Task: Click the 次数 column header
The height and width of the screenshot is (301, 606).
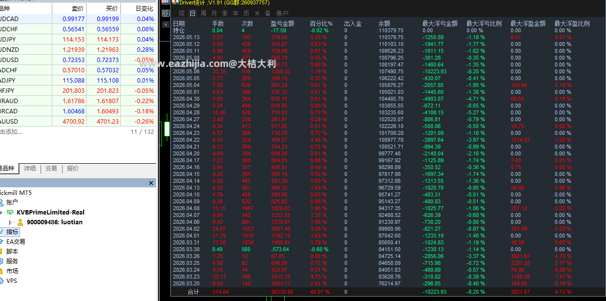Action: (247, 23)
